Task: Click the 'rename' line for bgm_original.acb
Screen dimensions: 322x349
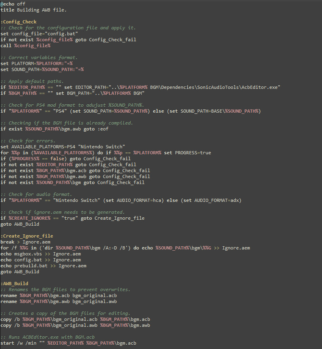Action: (x=59, y=295)
